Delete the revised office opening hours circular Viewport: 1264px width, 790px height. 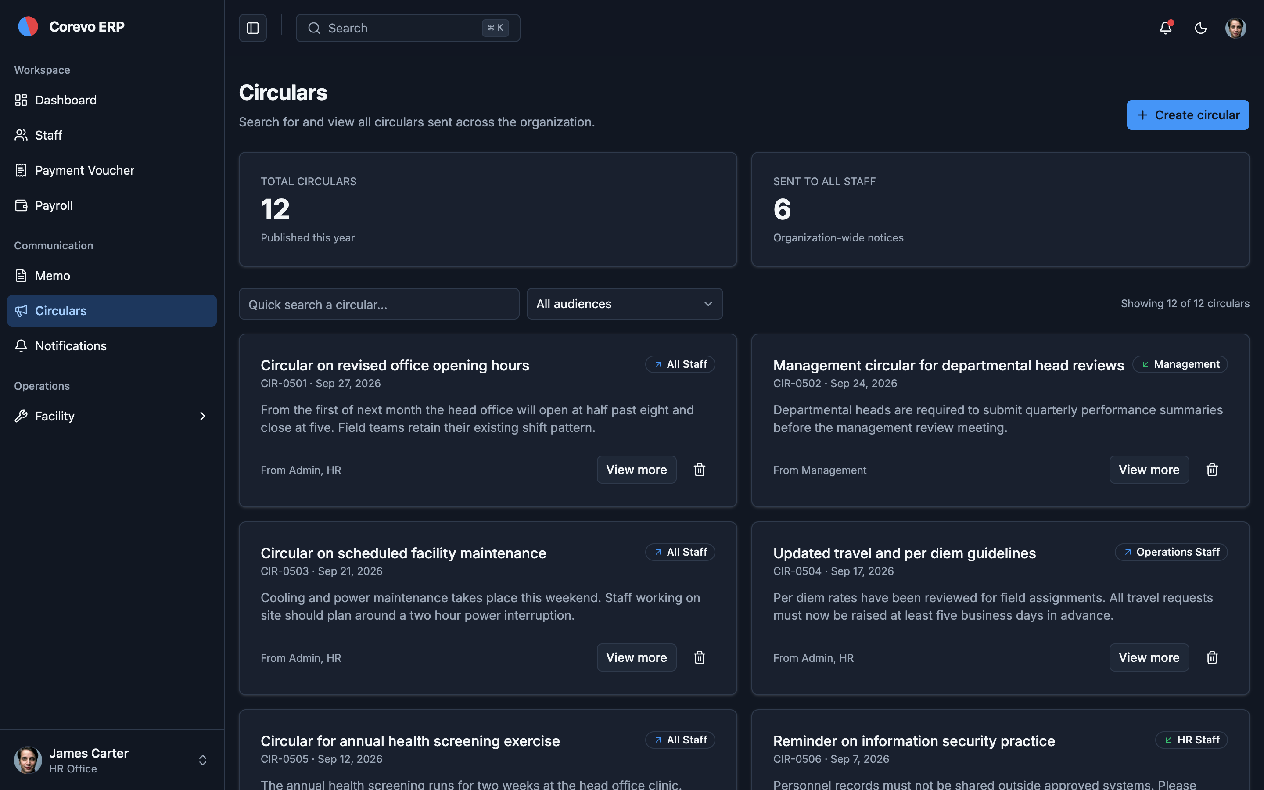(x=700, y=470)
